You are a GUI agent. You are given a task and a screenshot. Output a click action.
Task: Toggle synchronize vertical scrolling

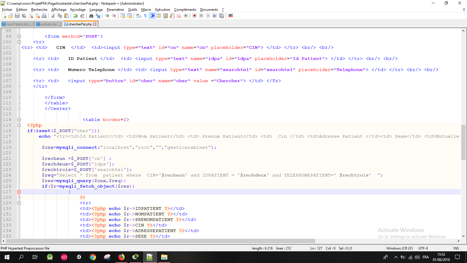coord(123,16)
